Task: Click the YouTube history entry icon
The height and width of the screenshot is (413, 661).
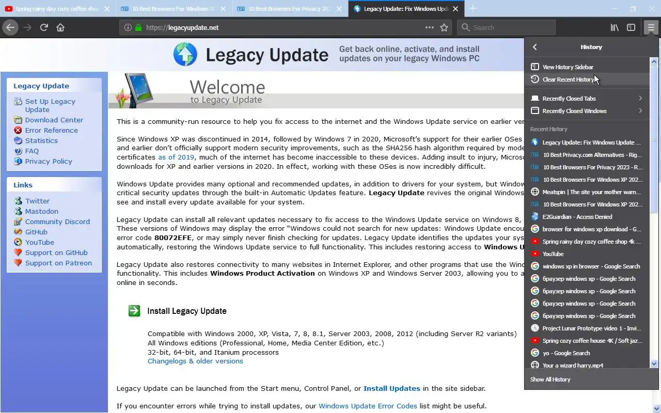Action: click(x=535, y=254)
